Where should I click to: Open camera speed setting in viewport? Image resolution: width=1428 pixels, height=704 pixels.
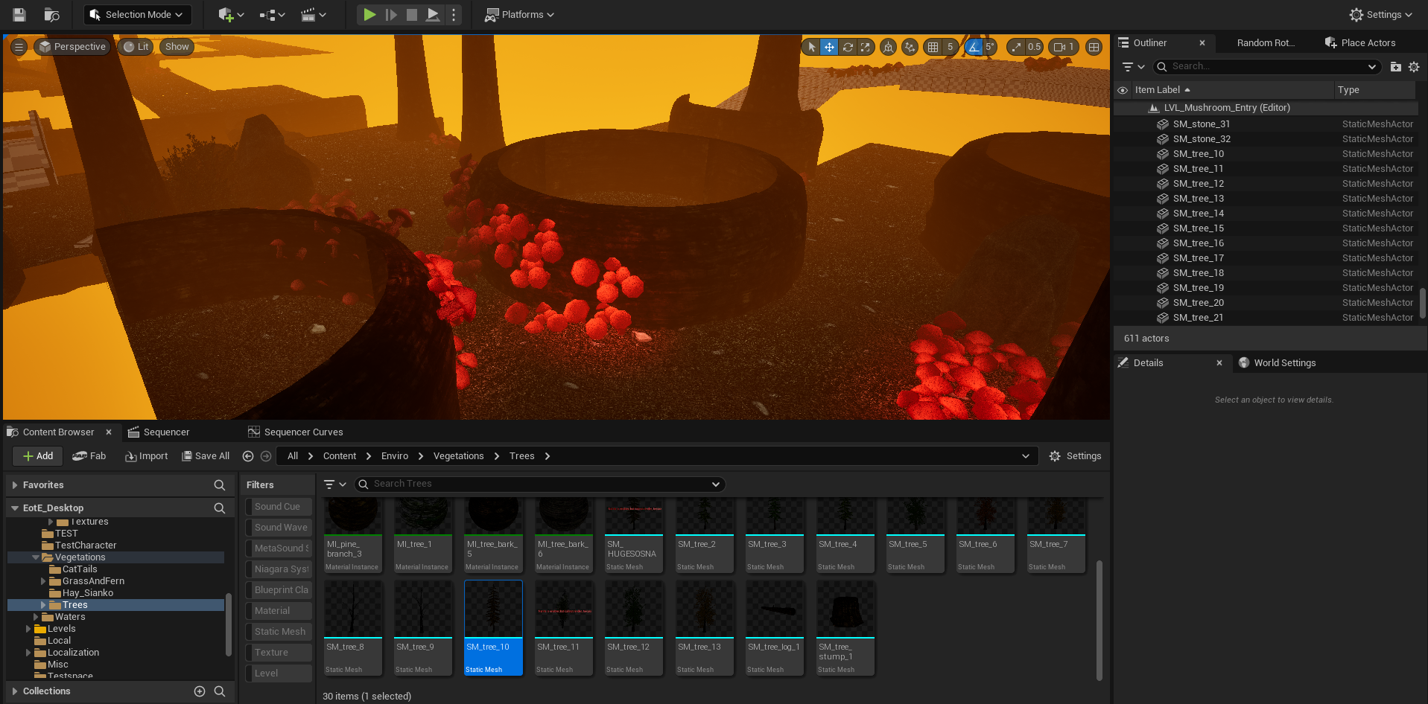[x=1063, y=47]
